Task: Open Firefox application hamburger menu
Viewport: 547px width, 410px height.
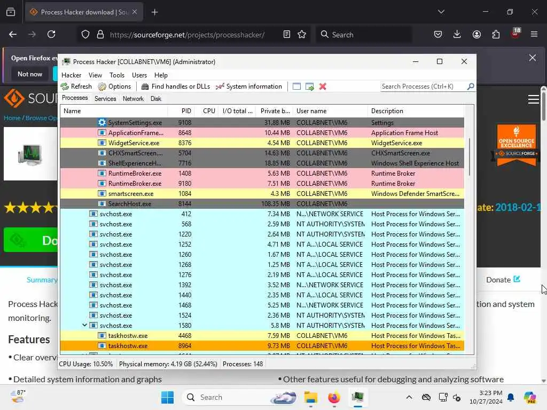Action: point(534,34)
